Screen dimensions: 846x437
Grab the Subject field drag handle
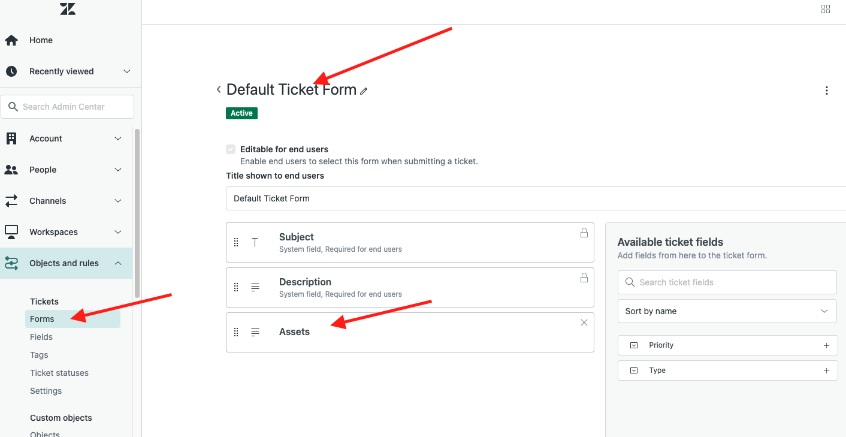236,242
